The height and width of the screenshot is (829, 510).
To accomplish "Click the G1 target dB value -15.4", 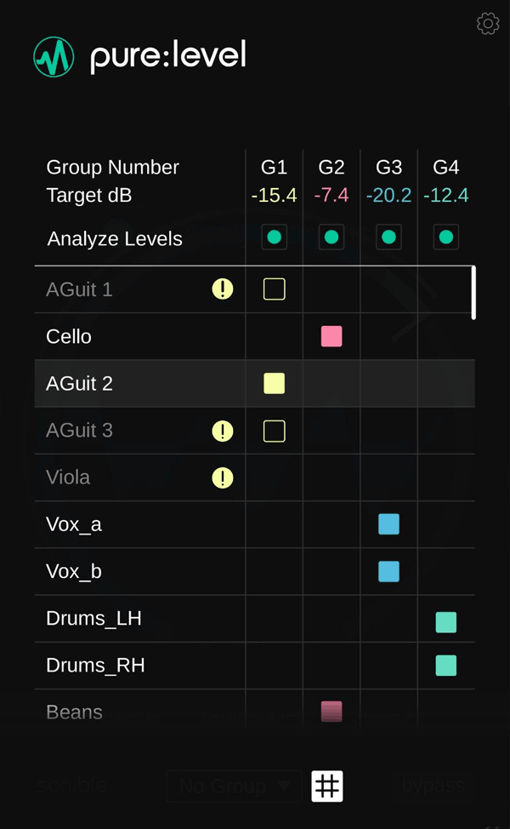I will [x=274, y=195].
